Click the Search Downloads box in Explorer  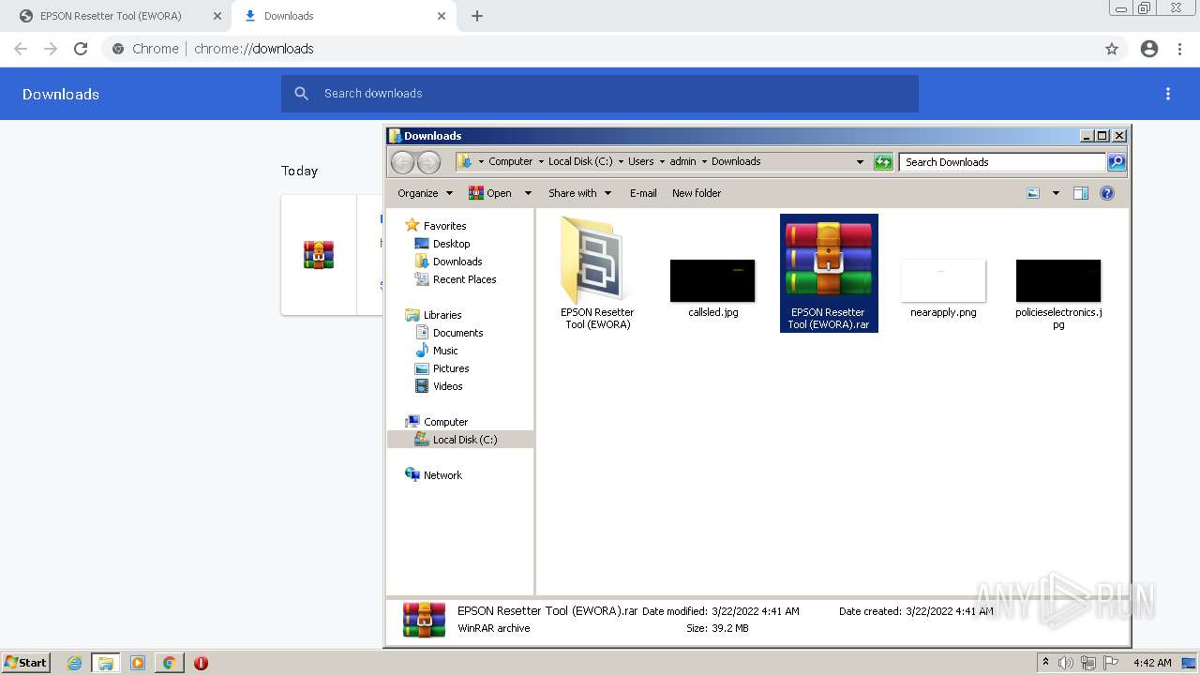(x=1002, y=162)
